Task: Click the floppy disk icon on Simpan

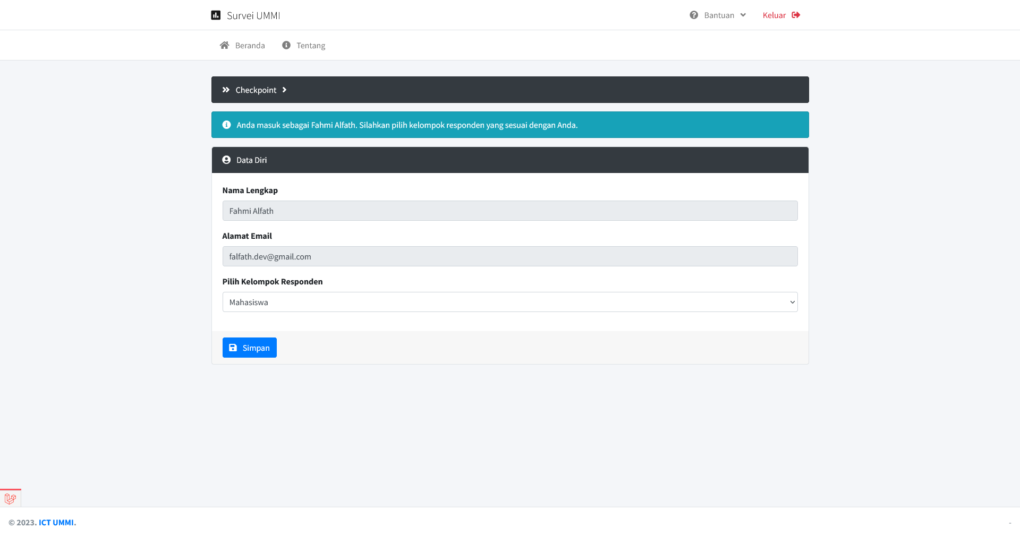Action: click(x=233, y=348)
